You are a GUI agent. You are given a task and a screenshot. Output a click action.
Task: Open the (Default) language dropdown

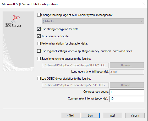pos(93,21)
